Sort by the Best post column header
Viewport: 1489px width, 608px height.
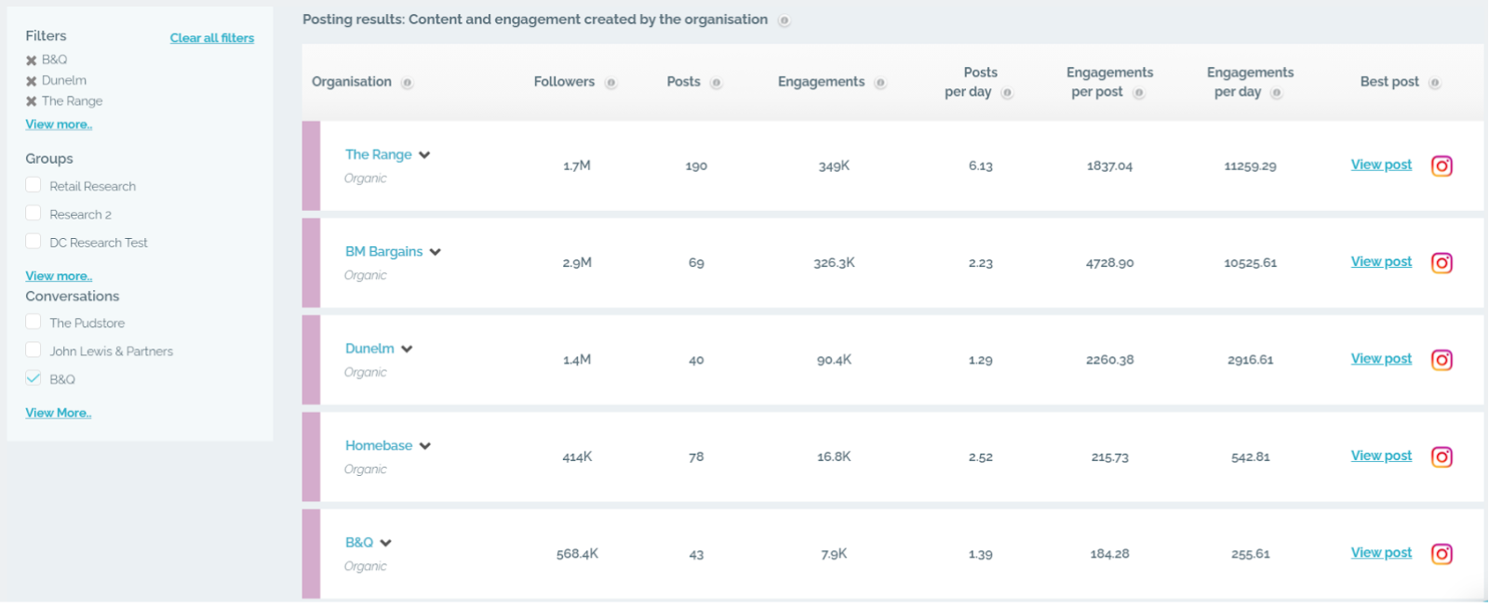(1389, 82)
